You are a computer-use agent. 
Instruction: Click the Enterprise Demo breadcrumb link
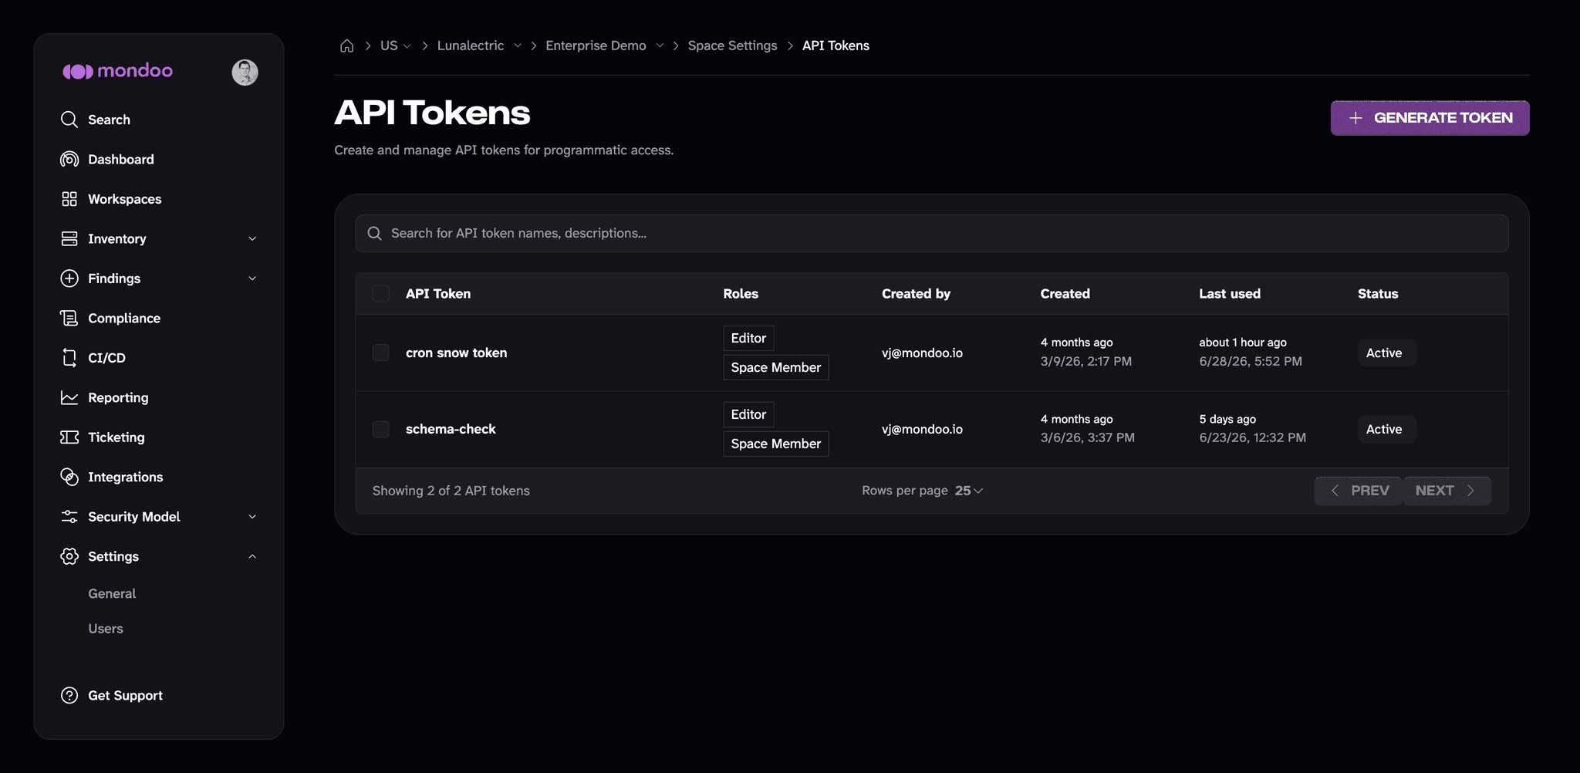pos(596,46)
